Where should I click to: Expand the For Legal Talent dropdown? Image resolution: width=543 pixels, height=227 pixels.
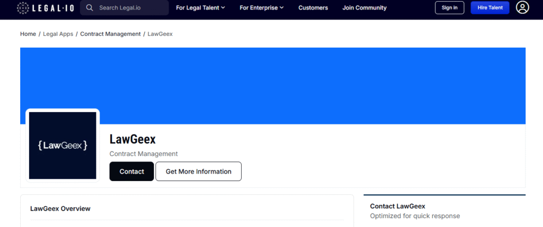coord(200,8)
